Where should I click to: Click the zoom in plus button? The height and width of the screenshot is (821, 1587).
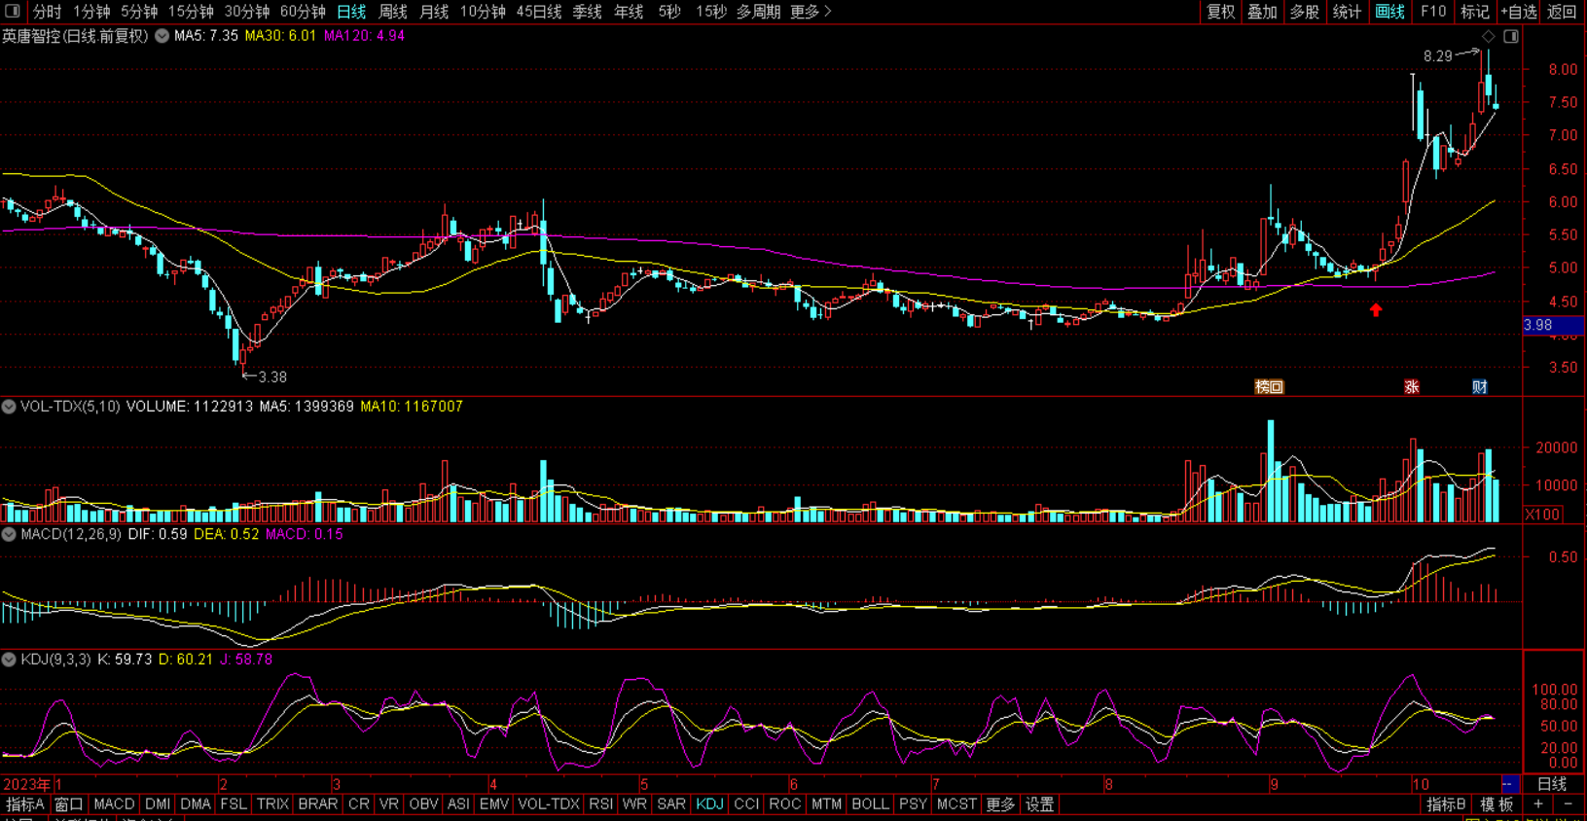point(1538,804)
